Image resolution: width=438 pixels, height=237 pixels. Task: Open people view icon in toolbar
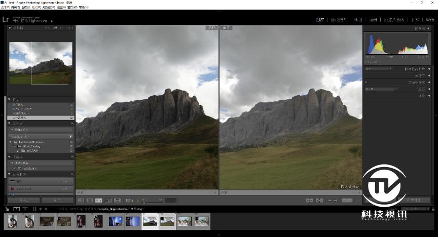pyautogui.click(x=117, y=201)
